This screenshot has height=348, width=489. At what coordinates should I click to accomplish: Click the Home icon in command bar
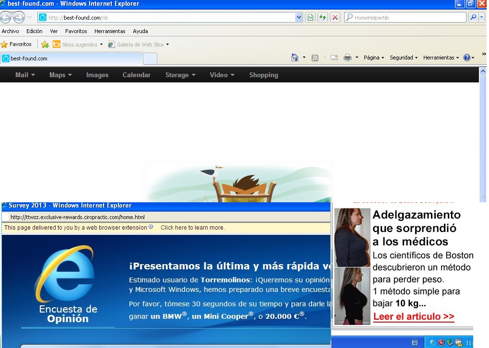(x=295, y=58)
